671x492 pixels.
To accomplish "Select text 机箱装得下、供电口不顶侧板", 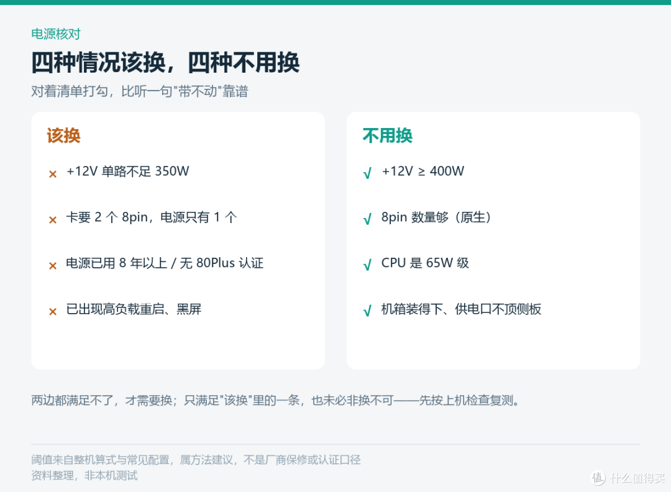I will click(461, 309).
